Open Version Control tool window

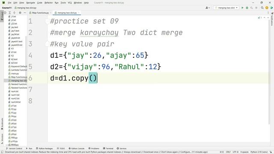[x=14, y=148]
